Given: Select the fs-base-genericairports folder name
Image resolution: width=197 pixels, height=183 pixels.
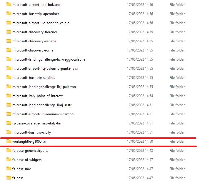Looking at the screenshot, I should (30, 151).
